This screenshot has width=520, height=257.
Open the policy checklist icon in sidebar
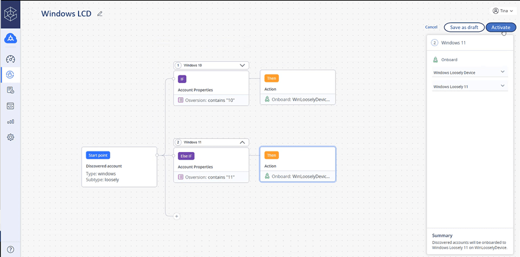10,90
